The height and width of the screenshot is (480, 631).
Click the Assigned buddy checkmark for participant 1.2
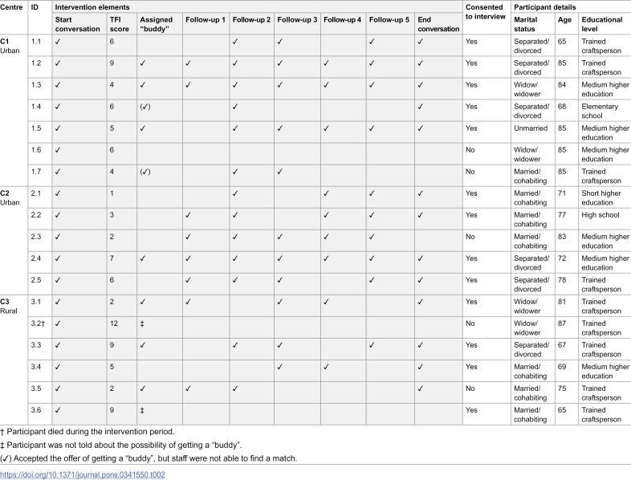143,63
